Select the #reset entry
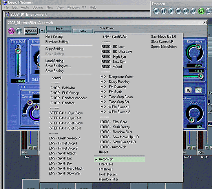The height and width of the screenshot is (189, 212). (x=103, y=152)
